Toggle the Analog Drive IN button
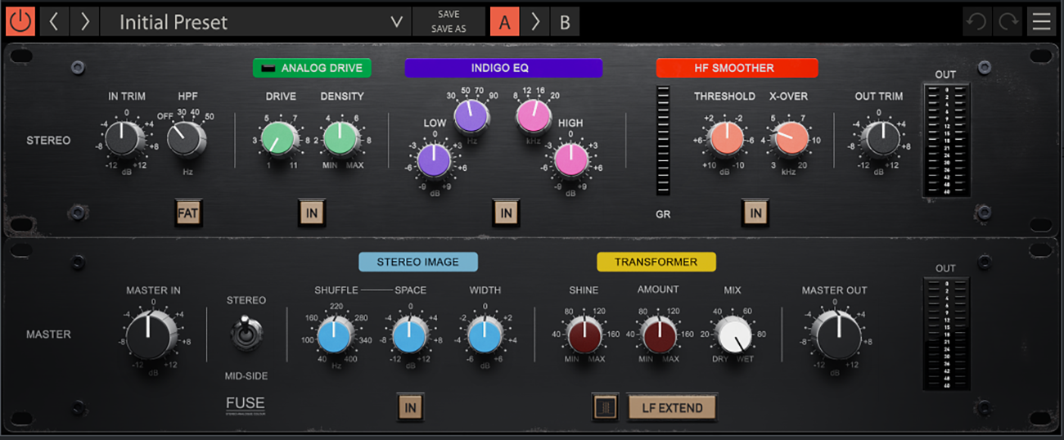Viewport: 1064px width, 440px height. 311,213
